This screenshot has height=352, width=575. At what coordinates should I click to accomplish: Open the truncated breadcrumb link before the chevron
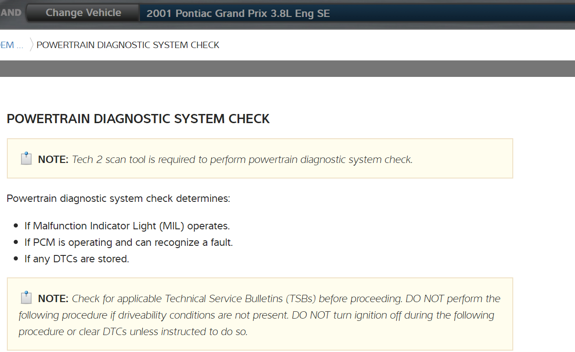(x=11, y=45)
